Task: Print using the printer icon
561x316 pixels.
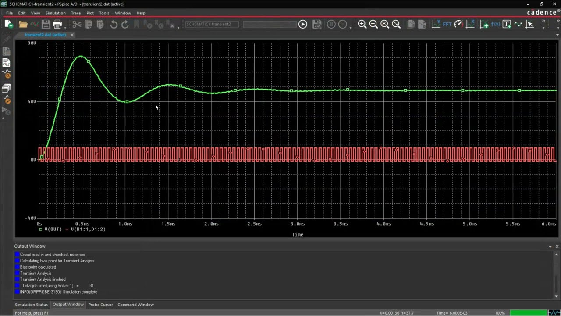Action: click(x=57, y=24)
